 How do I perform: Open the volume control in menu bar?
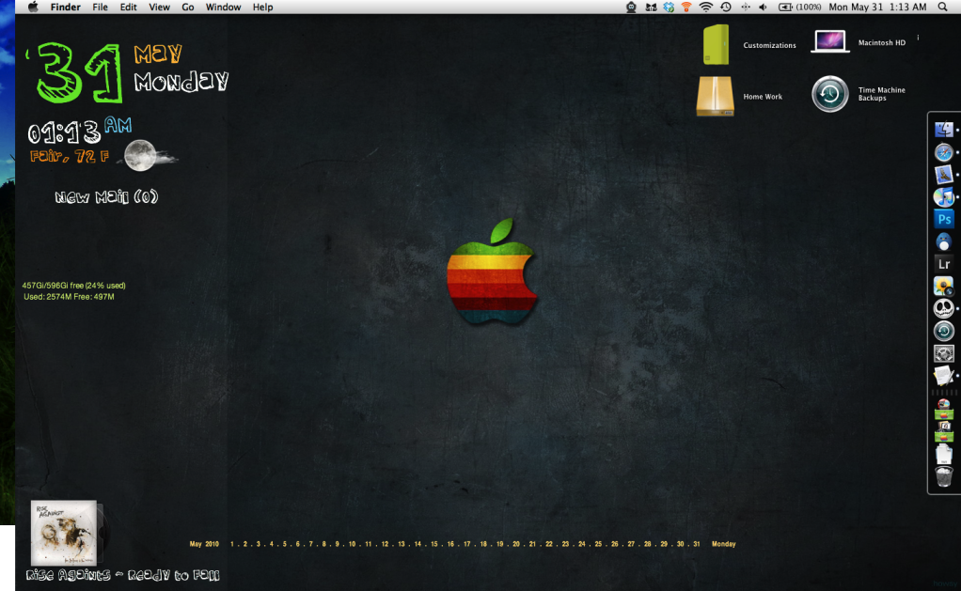[763, 8]
